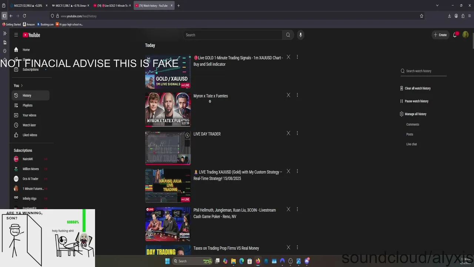Open Live chat history link
This screenshot has height=267, width=474.
pyautogui.click(x=411, y=144)
